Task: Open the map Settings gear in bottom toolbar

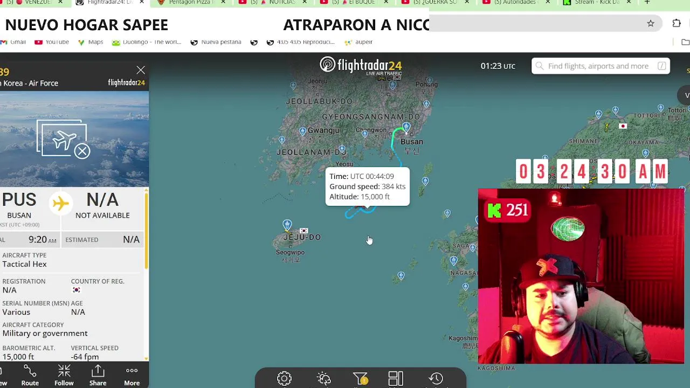Action: (284, 378)
